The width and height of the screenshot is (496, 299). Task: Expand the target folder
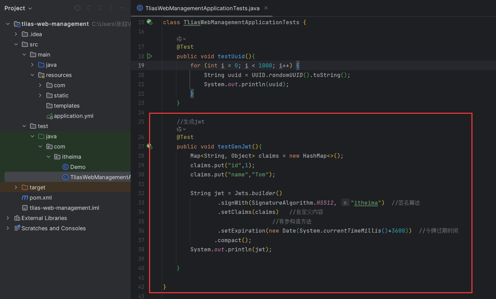point(15,187)
